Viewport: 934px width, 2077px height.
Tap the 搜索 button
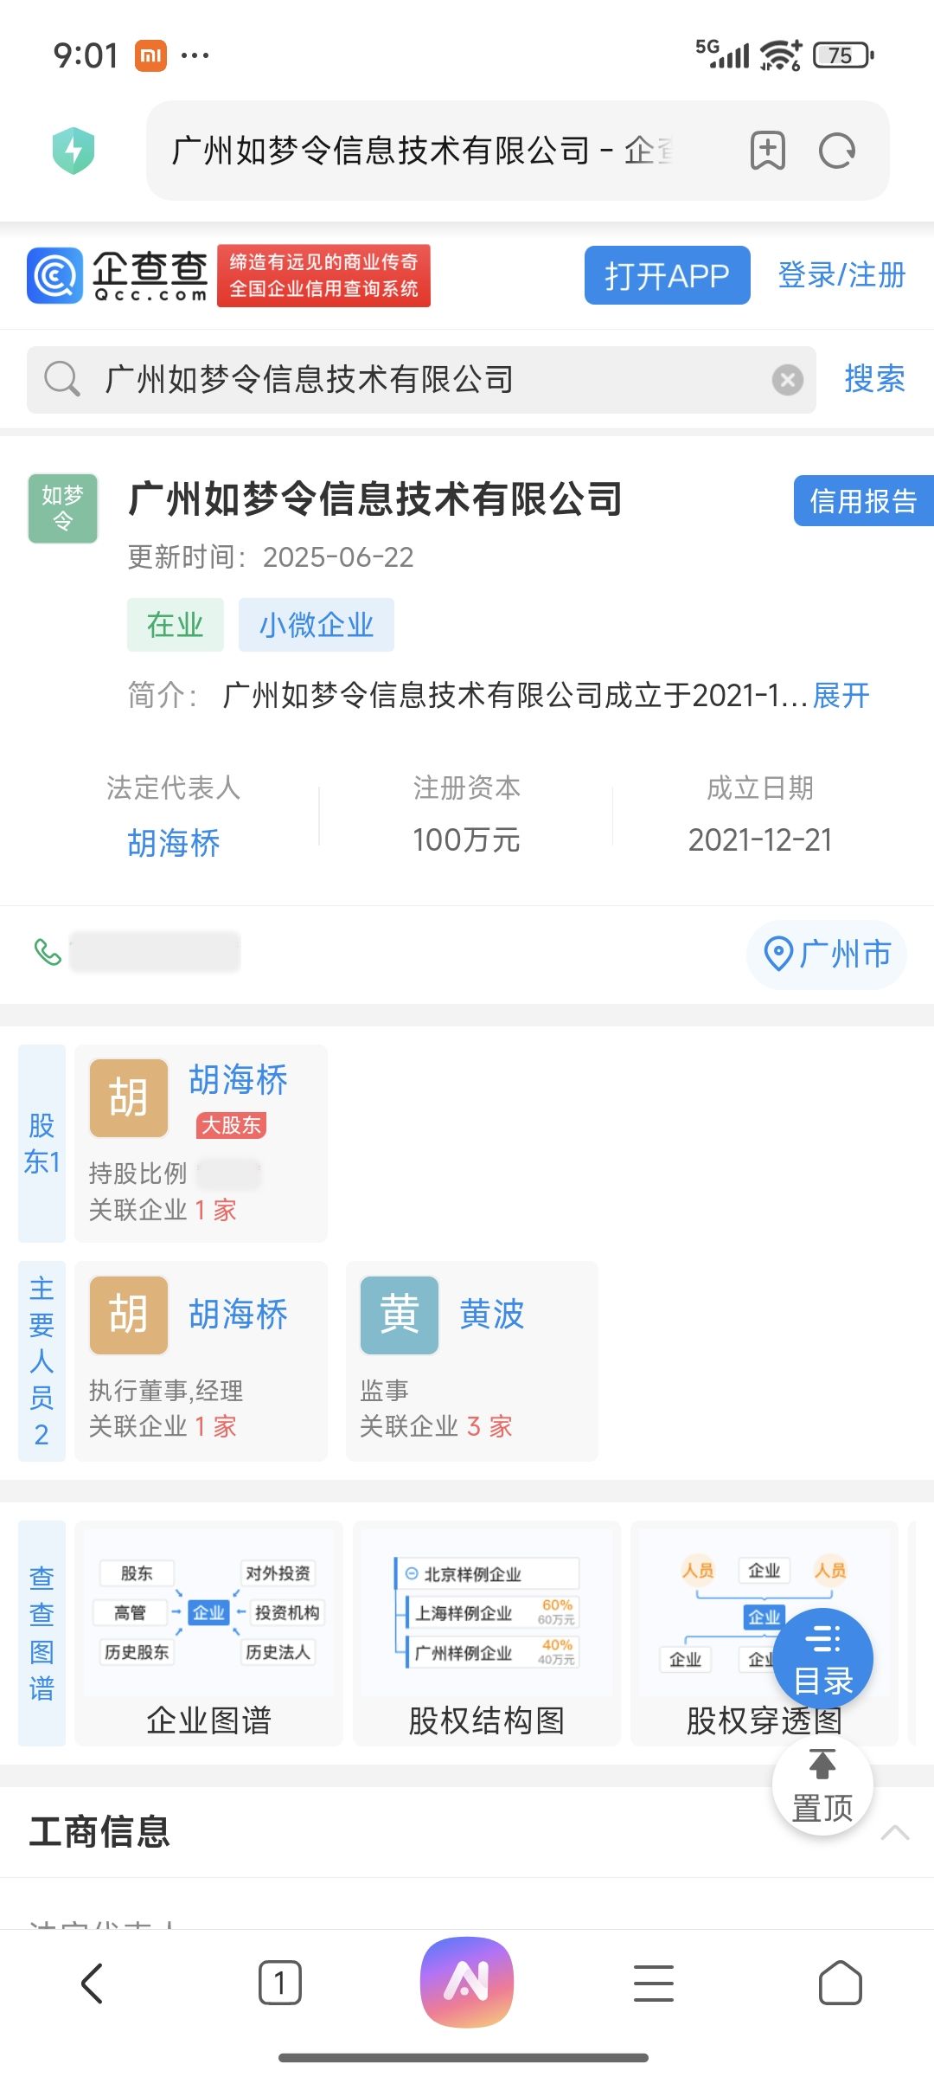tap(875, 379)
